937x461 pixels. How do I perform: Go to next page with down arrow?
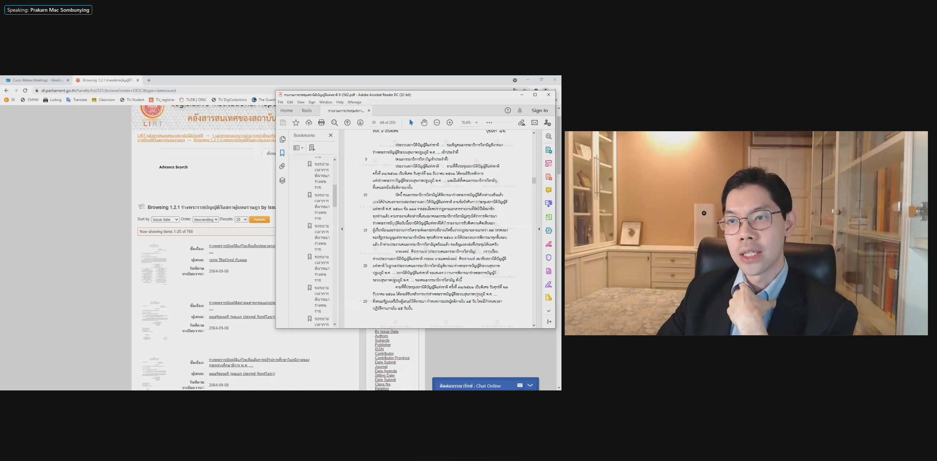[360, 122]
